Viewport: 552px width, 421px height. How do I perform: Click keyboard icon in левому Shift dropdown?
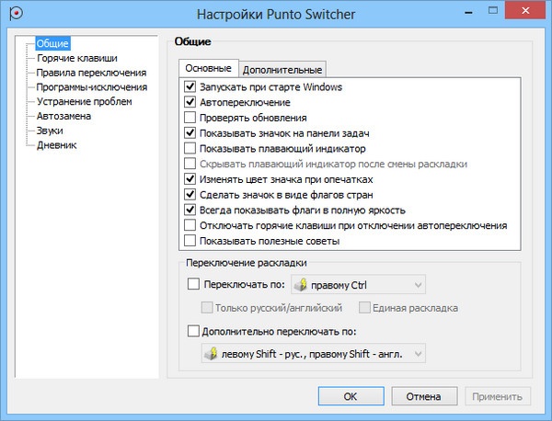(x=213, y=354)
